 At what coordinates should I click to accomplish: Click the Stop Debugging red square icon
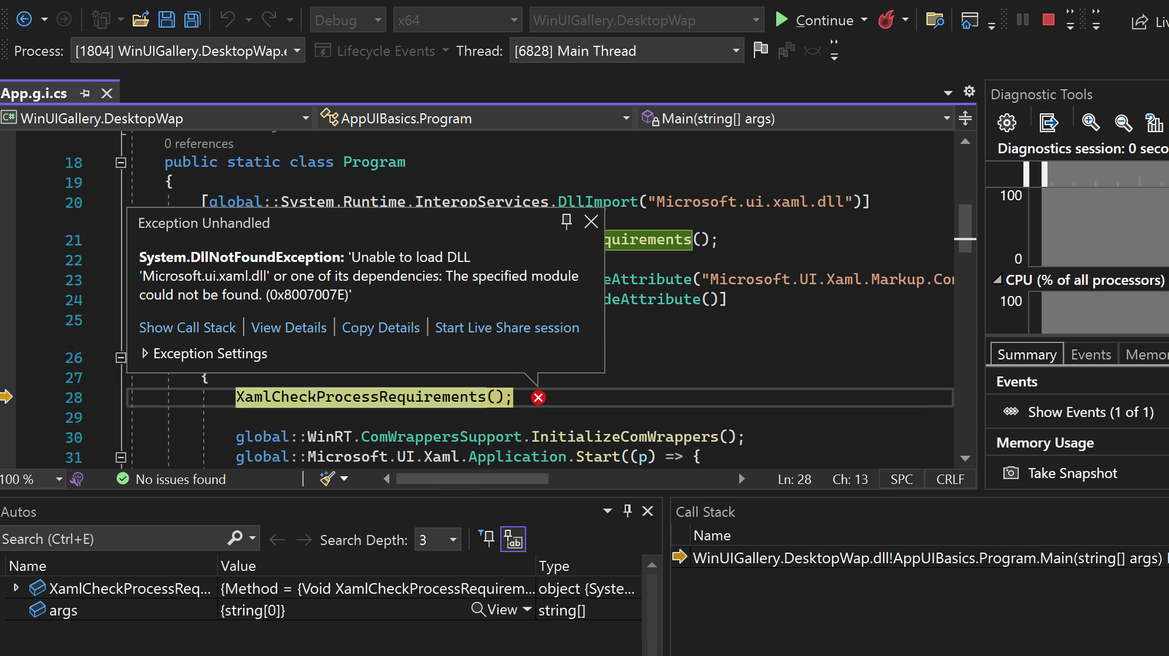click(1048, 20)
